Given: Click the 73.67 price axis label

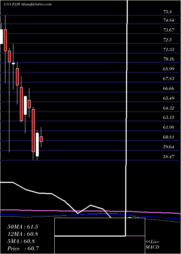Looking at the screenshot, I should [x=169, y=30].
